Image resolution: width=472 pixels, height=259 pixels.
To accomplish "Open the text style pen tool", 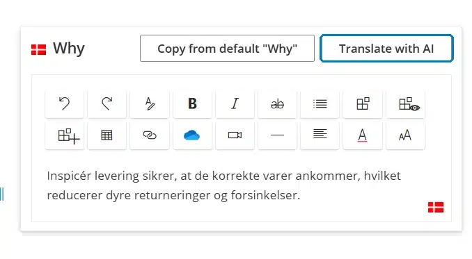I will (150, 104).
